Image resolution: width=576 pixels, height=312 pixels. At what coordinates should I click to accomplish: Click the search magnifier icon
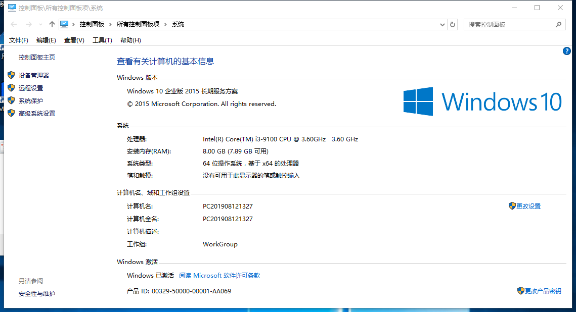coord(558,25)
